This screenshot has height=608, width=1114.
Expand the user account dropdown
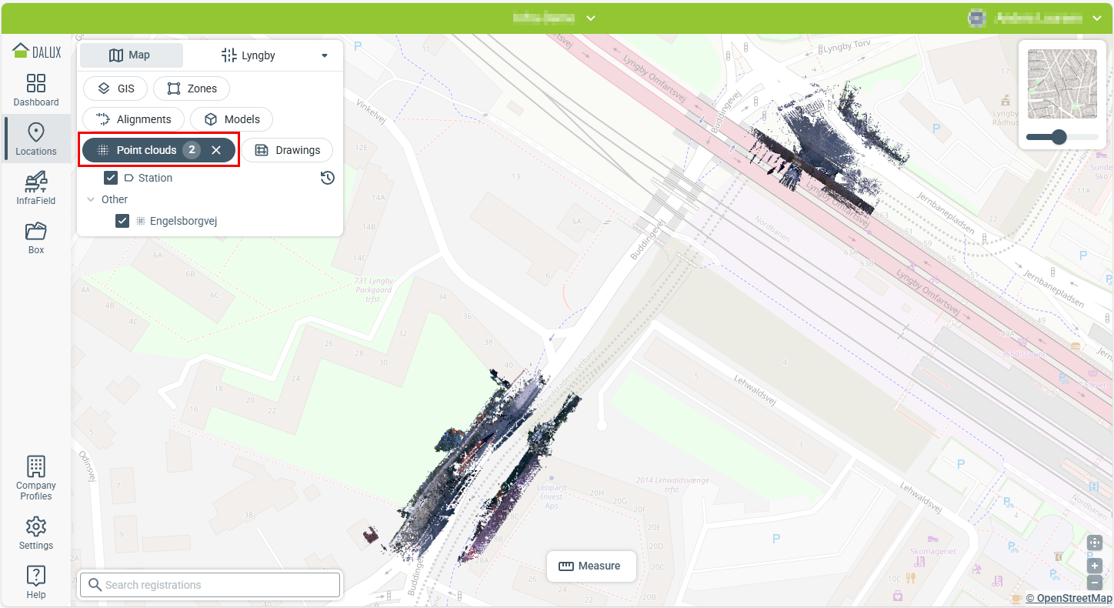click(x=1096, y=18)
